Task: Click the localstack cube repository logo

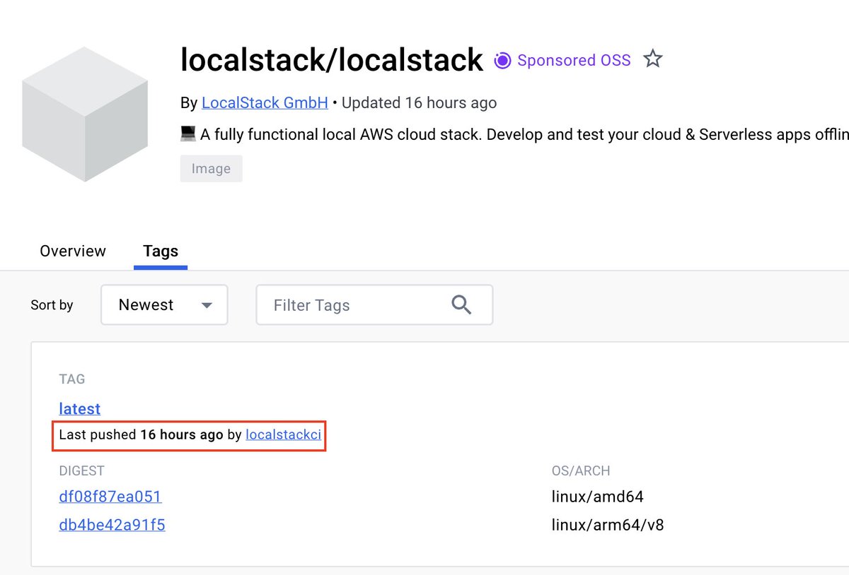Action: (x=84, y=114)
